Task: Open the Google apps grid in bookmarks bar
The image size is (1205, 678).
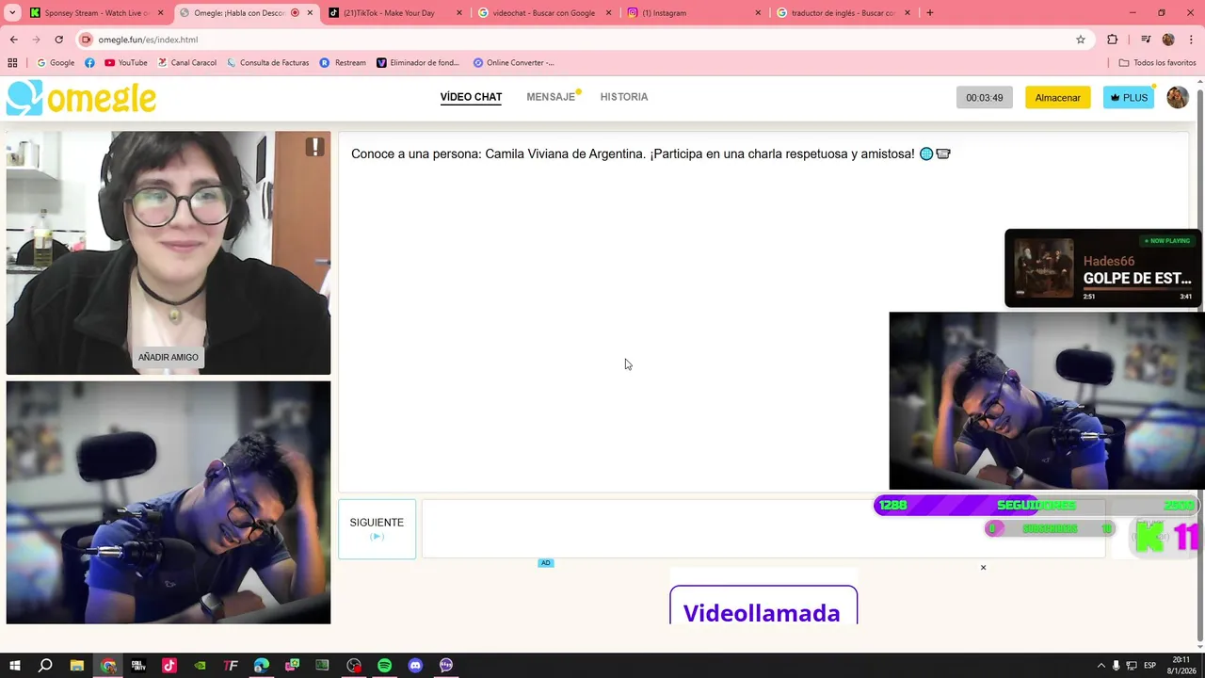Action: point(12,62)
